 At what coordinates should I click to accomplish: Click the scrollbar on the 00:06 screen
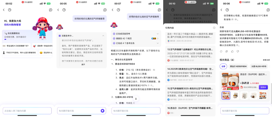pyautogui.click(x=271, y=93)
